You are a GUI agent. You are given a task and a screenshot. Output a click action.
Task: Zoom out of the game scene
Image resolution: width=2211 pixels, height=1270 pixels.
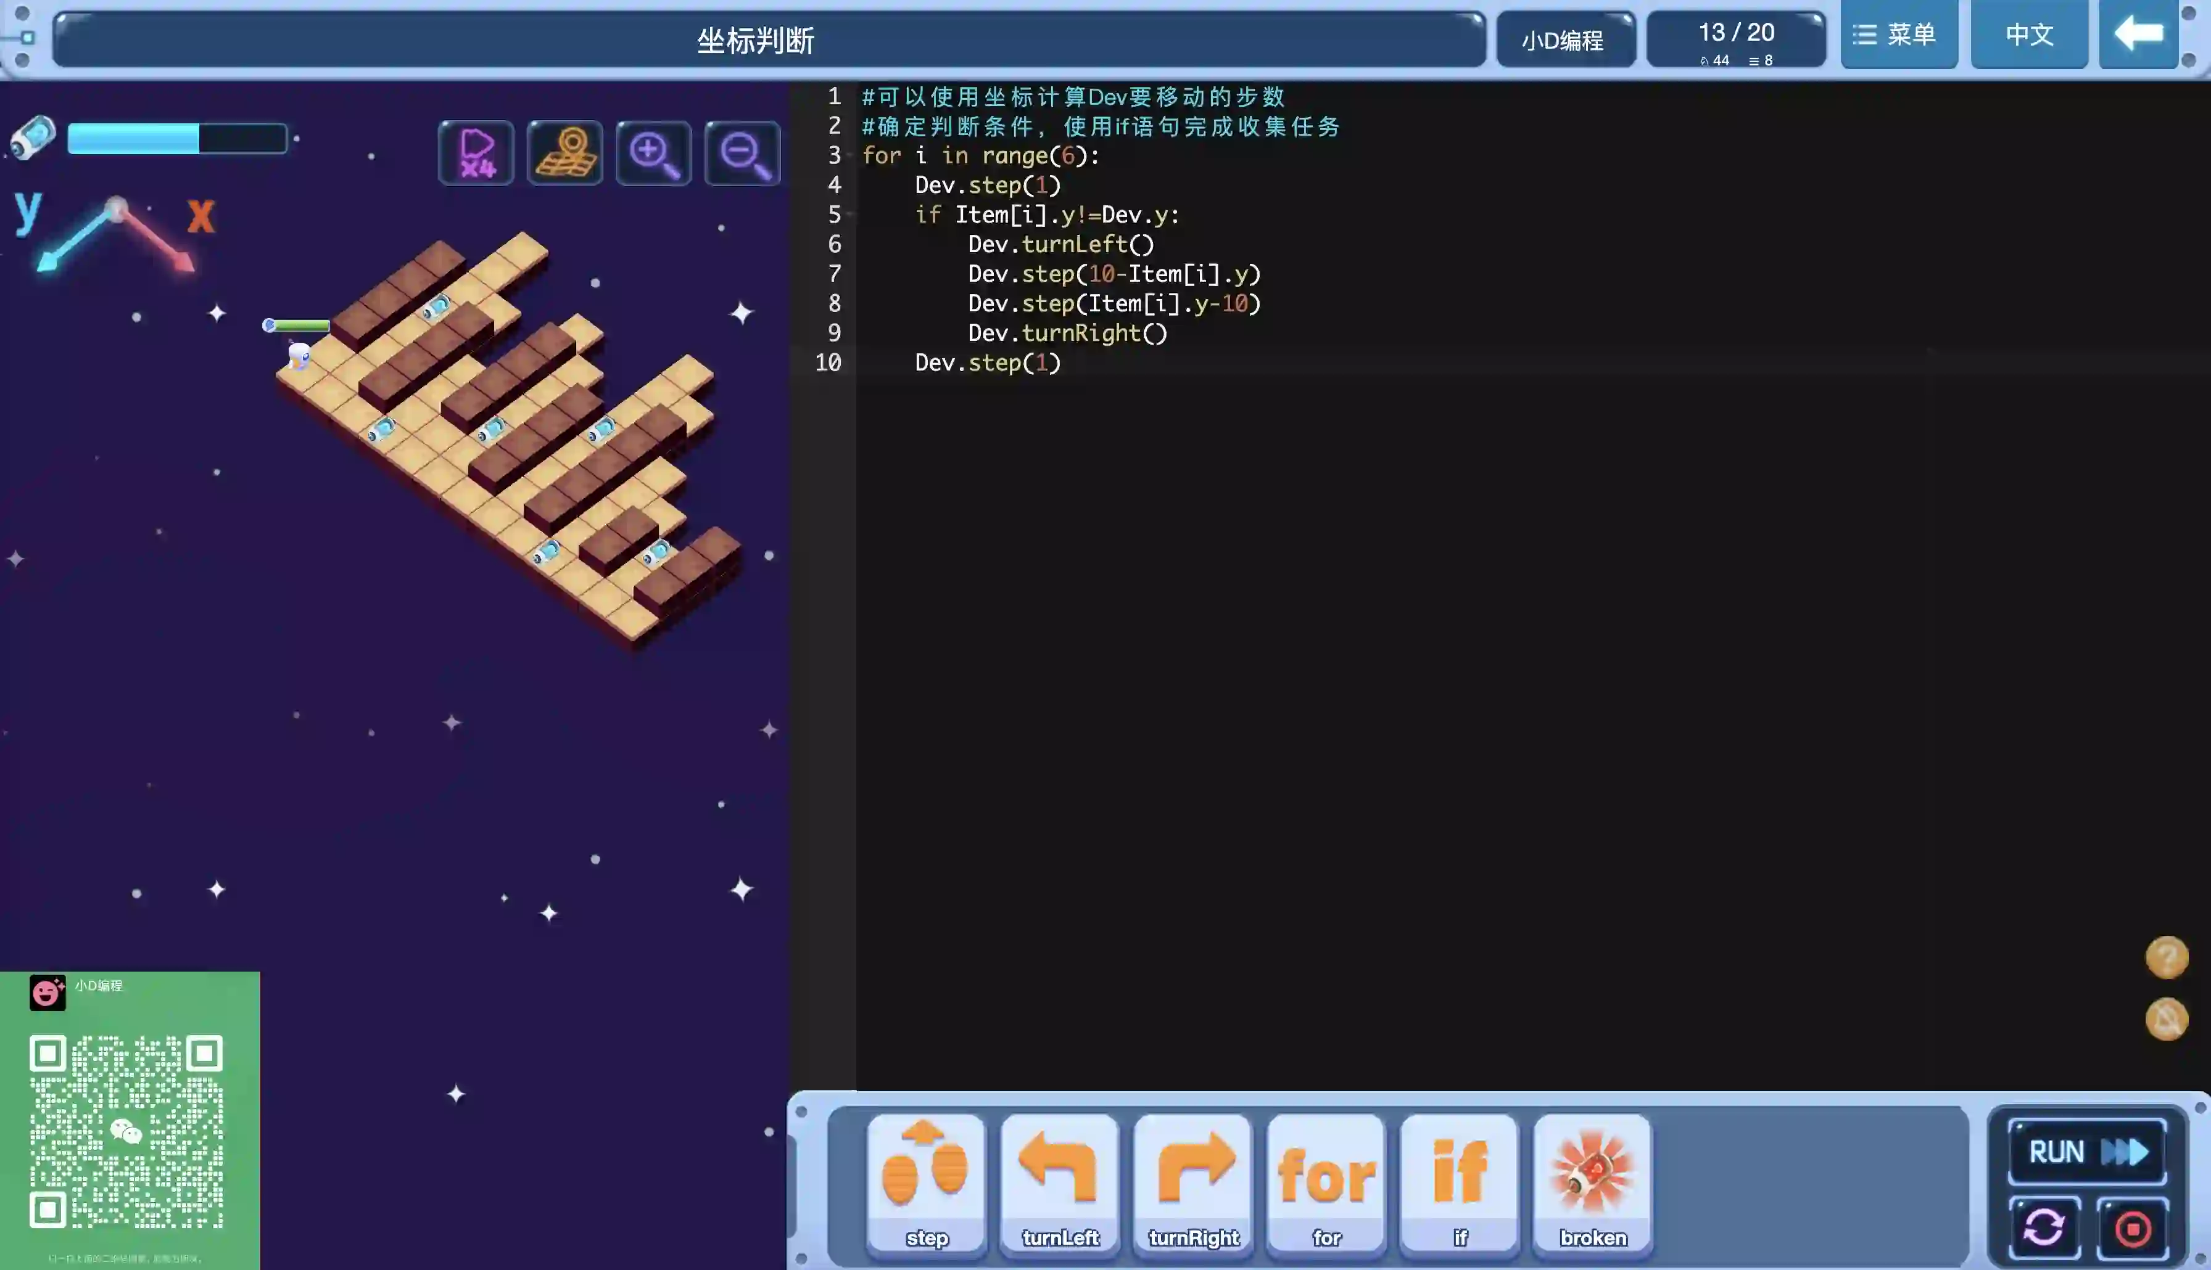(x=743, y=153)
